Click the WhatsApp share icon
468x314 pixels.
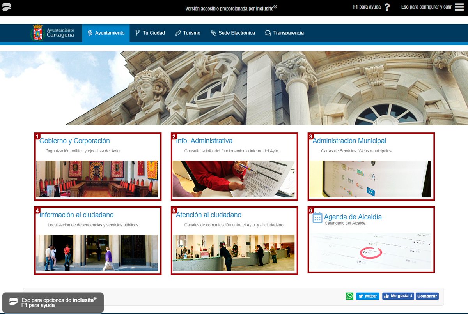[x=350, y=296]
